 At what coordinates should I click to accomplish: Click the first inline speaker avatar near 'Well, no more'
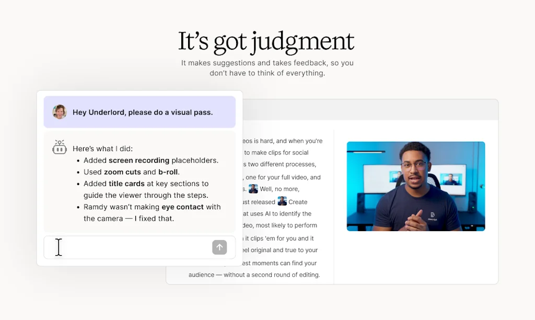(253, 189)
